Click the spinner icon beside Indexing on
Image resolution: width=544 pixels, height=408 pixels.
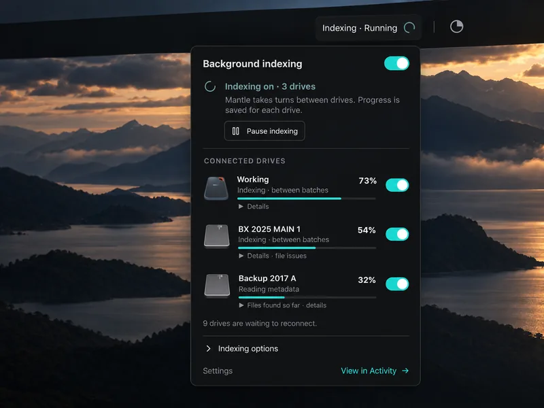(x=210, y=86)
